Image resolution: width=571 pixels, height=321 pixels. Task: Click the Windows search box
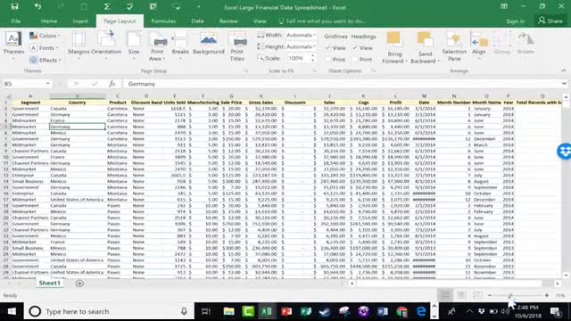[x=108, y=311]
